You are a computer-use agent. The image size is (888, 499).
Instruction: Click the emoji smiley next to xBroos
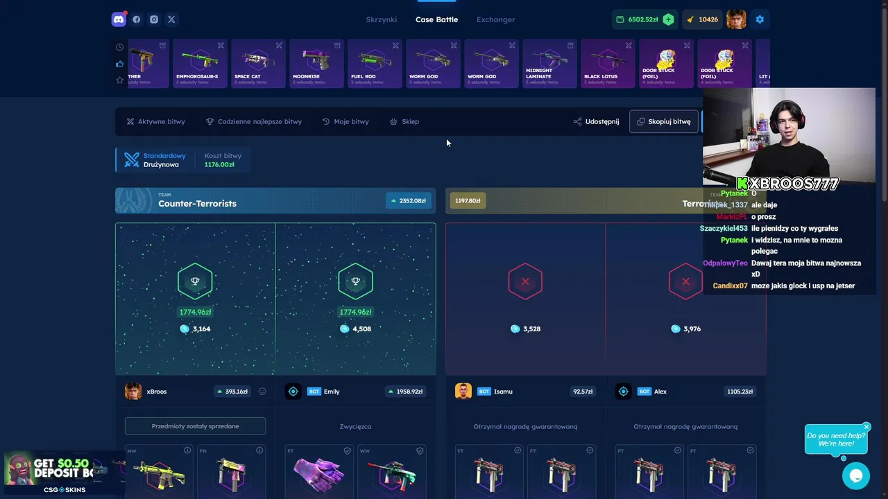point(262,392)
